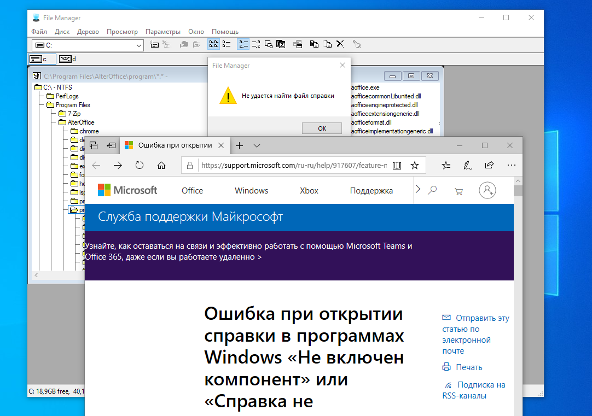Select file aofficeimplementationgeneric.dll
The image size is (592, 416).
[x=392, y=131]
